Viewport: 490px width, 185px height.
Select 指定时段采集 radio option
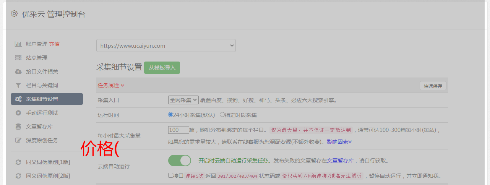222,115
